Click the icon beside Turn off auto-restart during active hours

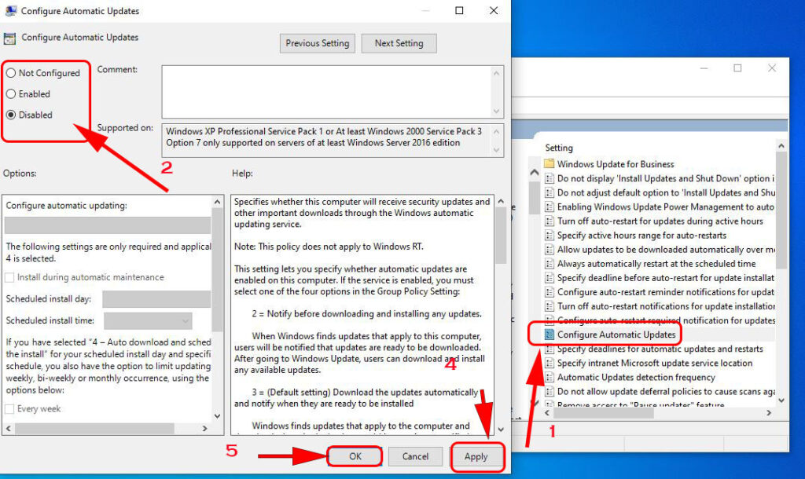point(549,221)
